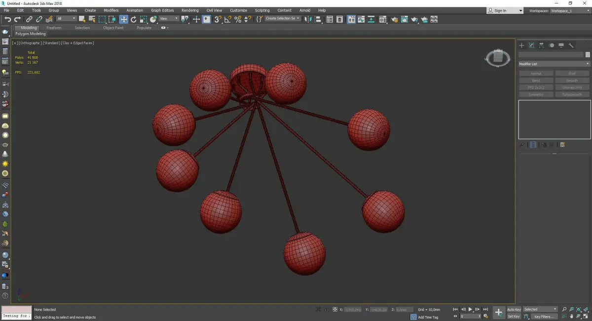Click the Rectangular Selection Region icon
The width and height of the screenshot is (592, 321).
tap(103, 19)
